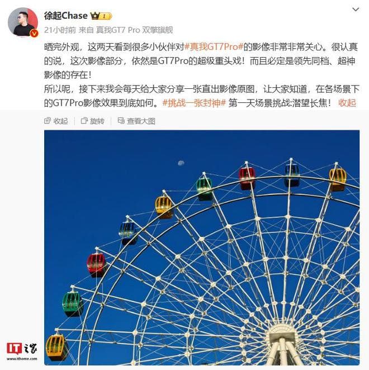Open the #真我GT7Pro# hashtag topic
The height and width of the screenshot is (370, 369).
(214, 47)
